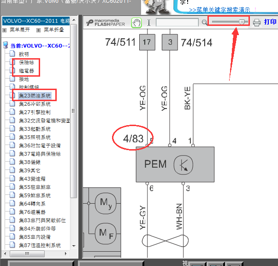This screenshot has width=278, height=266.
Task: Click the magnifier search icon
Action: click(x=204, y=22)
